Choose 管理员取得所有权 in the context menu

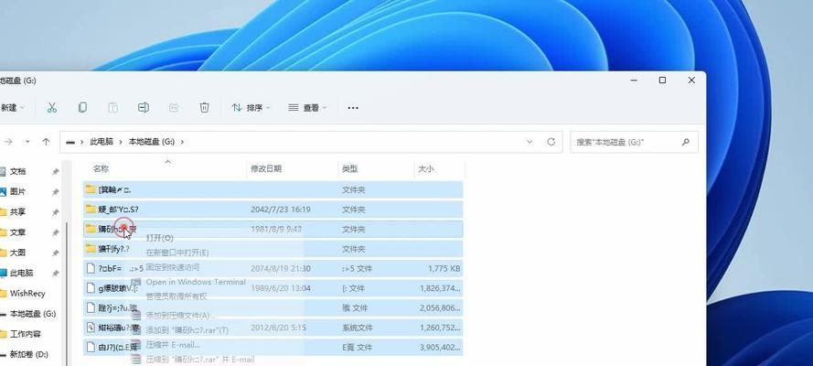tap(177, 296)
